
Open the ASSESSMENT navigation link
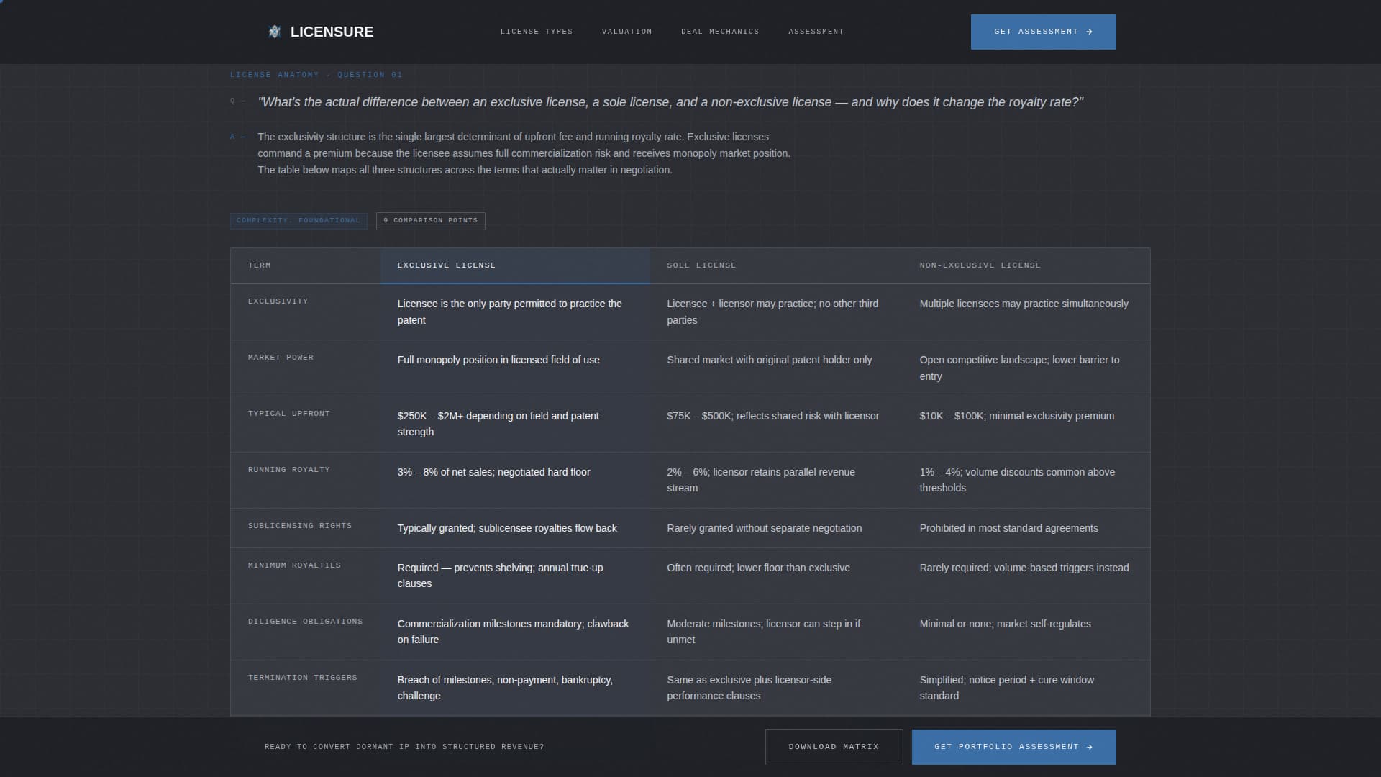pyautogui.click(x=816, y=32)
